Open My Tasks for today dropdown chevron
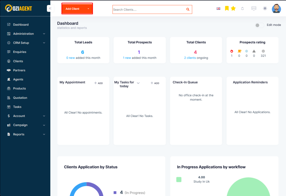286x196 pixels. pyautogui.click(x=138, y=83)
